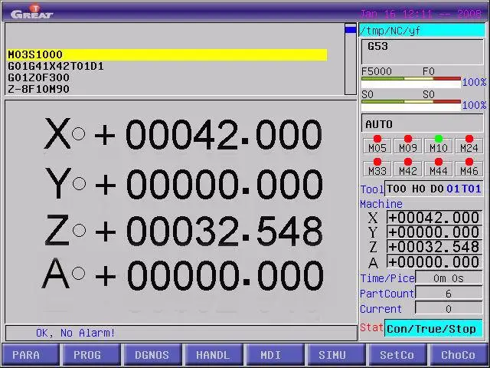This screenshot has height=368, width=490.
Task: Select program line Z-8F10M90
Action: click(x=39, y=89)
